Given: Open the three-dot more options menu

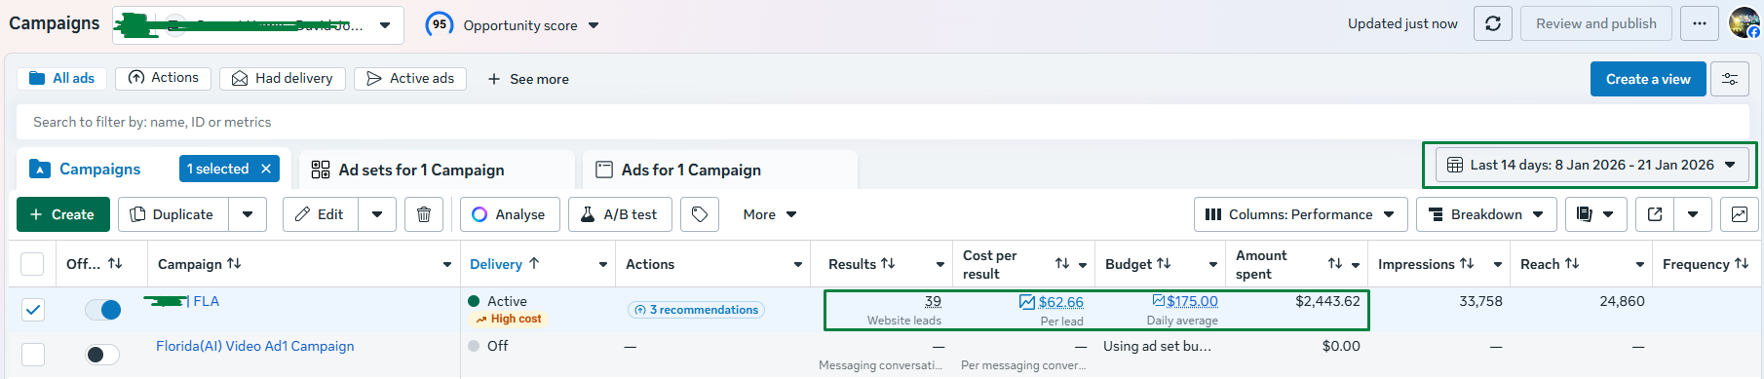Looking at the screenshot, I should [x=1700, y=23].
